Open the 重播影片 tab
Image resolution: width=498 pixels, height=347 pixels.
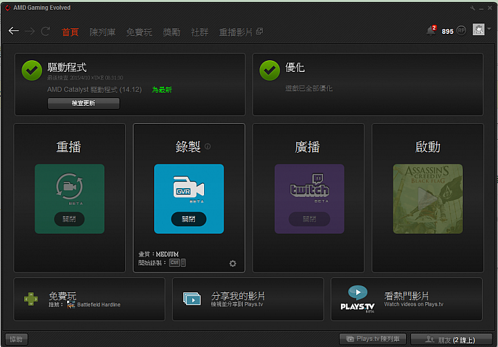[x=236, y=32]
